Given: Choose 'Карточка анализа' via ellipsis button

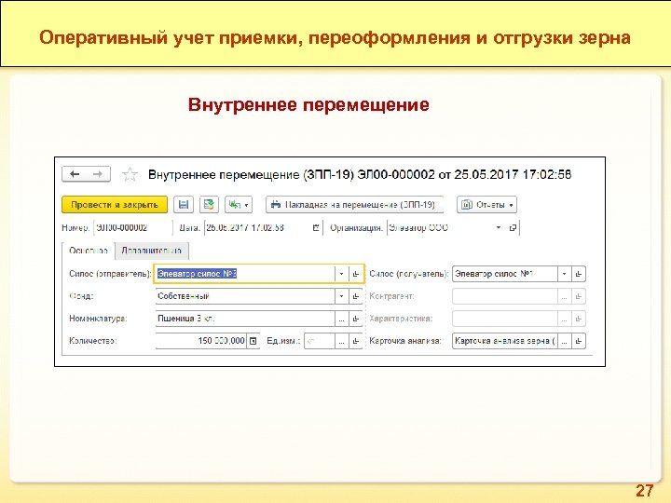Looking at the screenshot, I should pos(564,341).
